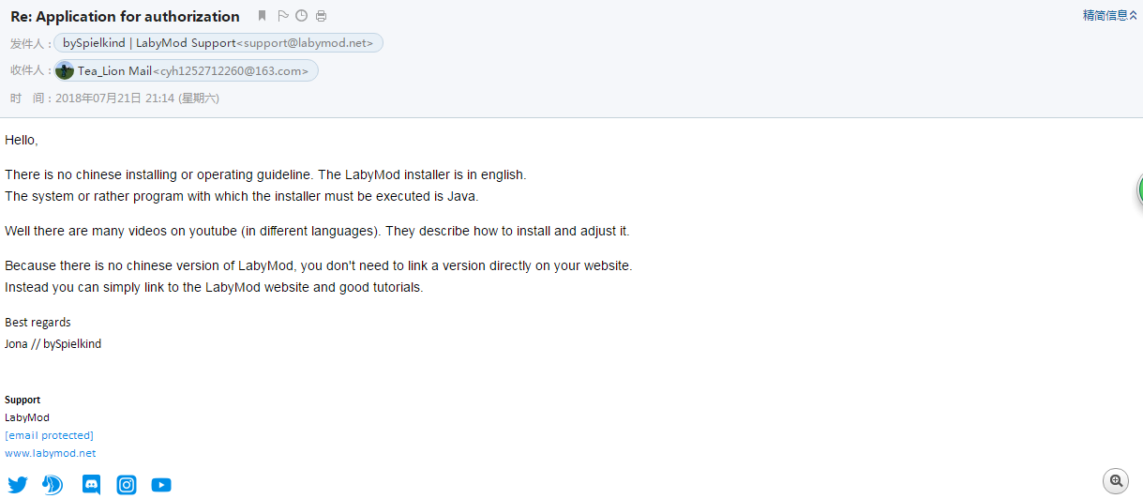Open the Twitter icon in the signature
The width and height of the screenshot is (1143, 499).
pos(18,485)
